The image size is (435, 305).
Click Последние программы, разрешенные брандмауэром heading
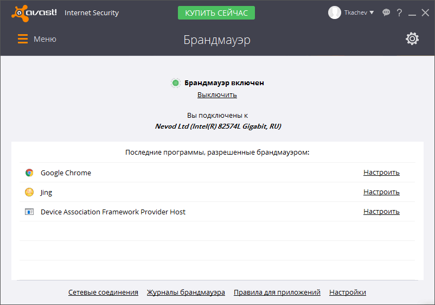coord(217,152)
